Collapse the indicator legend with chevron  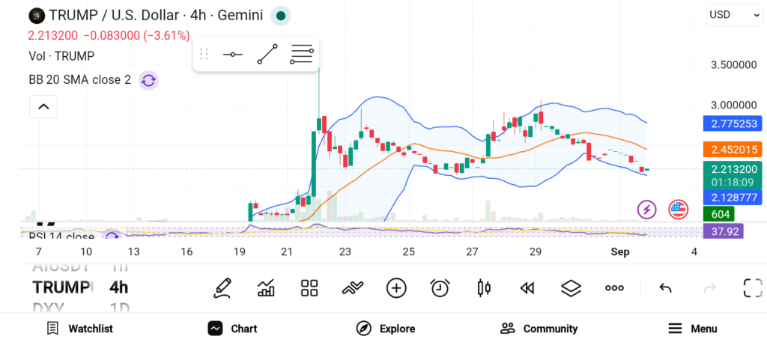click(x=43, y=106)
